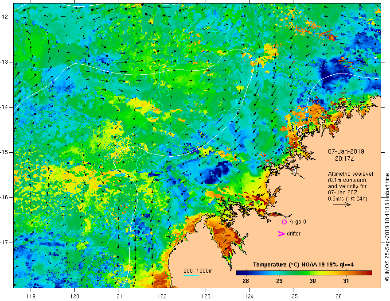The width and height of the screenshot is (390, 301).
Task: Click the latitude axis label -16
Action: pos(4,197)
